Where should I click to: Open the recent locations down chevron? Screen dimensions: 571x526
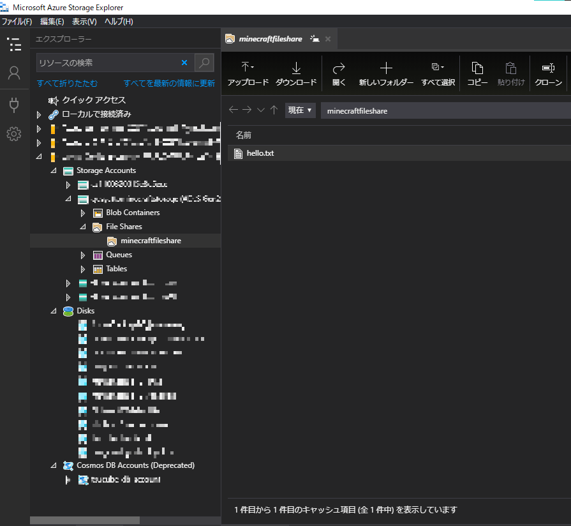coord(261,110)
